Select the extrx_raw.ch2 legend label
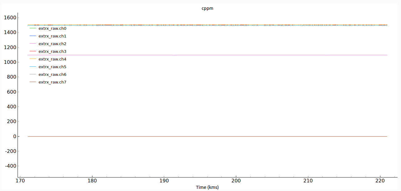Viewport: 401px width, 191px height. 52,44
